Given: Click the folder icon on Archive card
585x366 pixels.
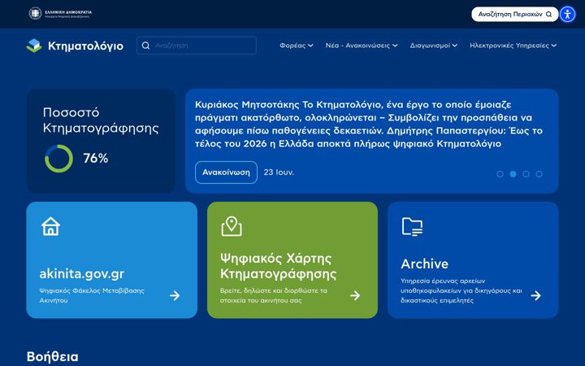Looking at the screenshot, I should [412, 227].
